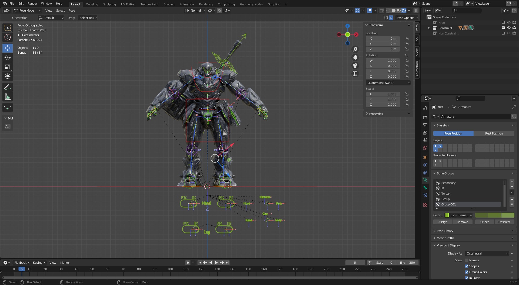Activate the Move tool
Screen dimensions: 519x285
click(x=8, y=48)
